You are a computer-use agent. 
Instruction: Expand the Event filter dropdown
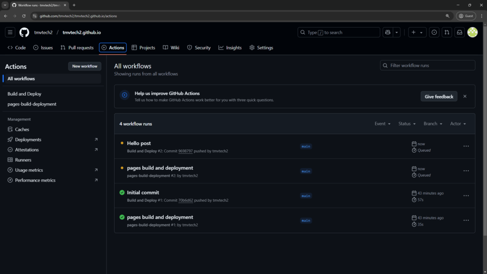[382, 124]
